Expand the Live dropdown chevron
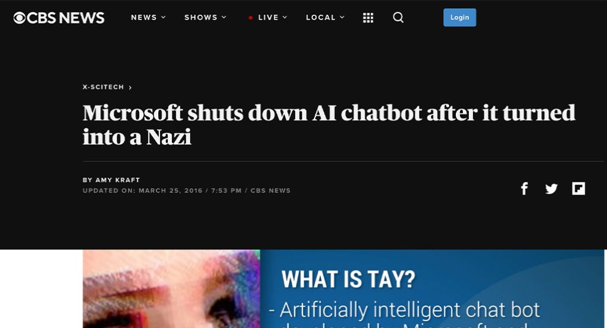The height and width of the screenshot is (328, 607). (x=285, y=17)
